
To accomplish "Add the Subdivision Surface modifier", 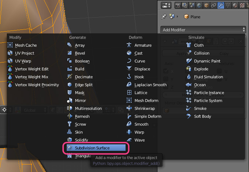I will (x=96, y=148).
